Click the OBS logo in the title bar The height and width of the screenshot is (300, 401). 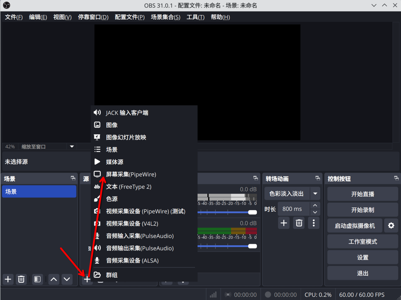7,5
